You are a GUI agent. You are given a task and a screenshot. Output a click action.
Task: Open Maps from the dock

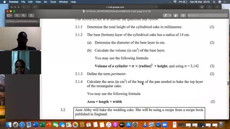pos(69,125)
